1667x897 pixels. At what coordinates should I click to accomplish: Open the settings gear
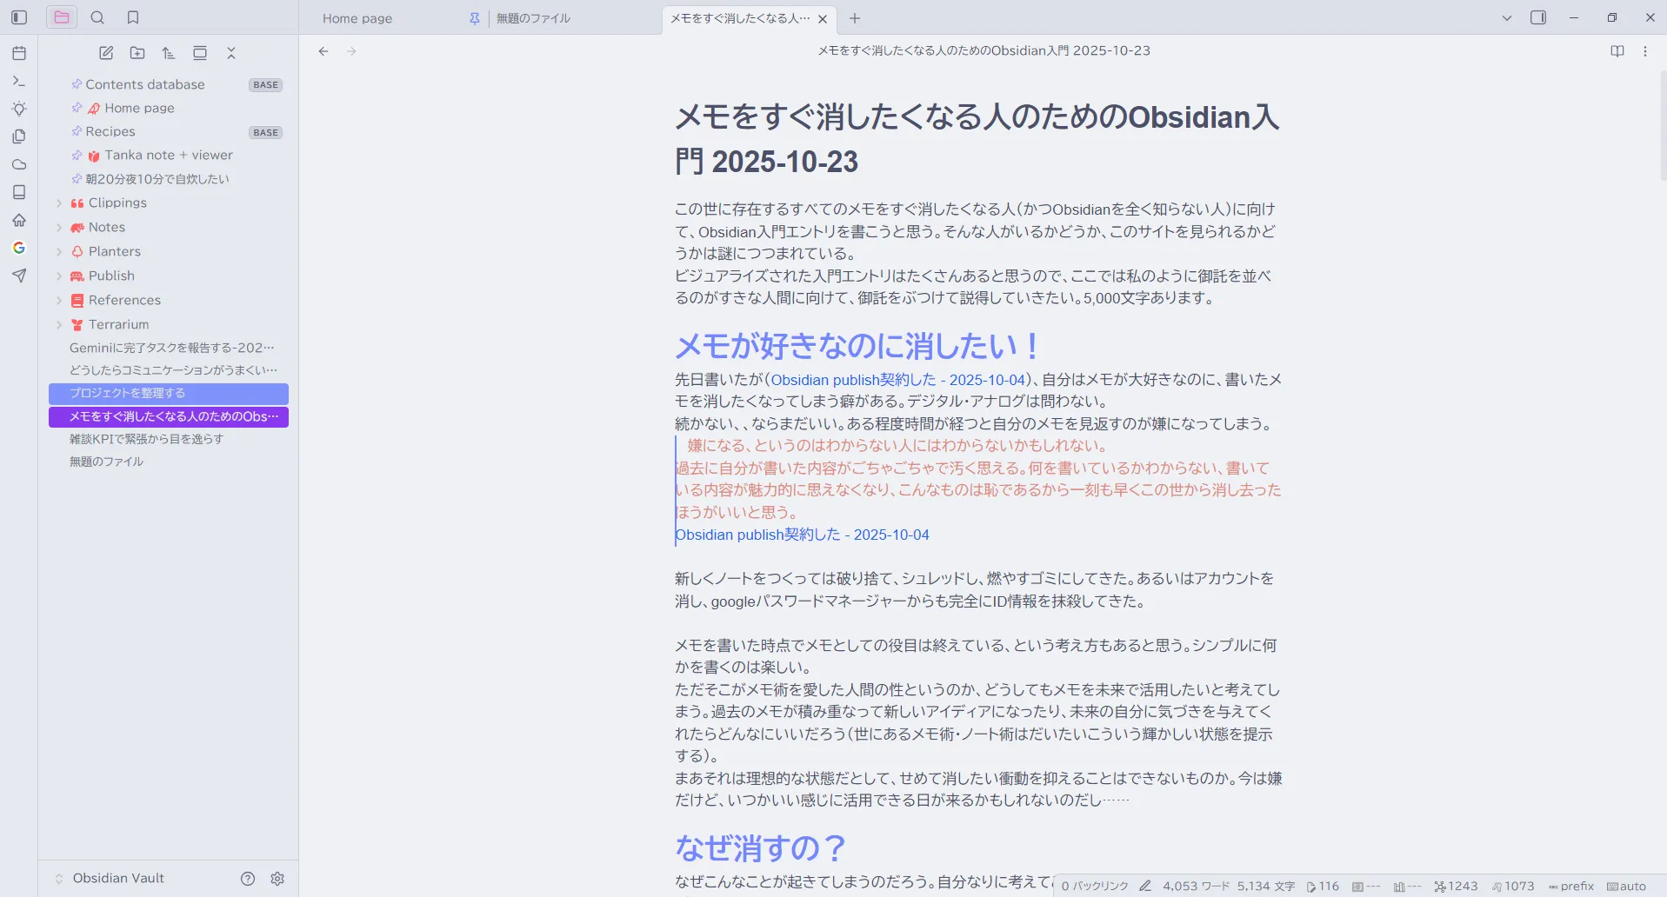[x=277, y=879]
